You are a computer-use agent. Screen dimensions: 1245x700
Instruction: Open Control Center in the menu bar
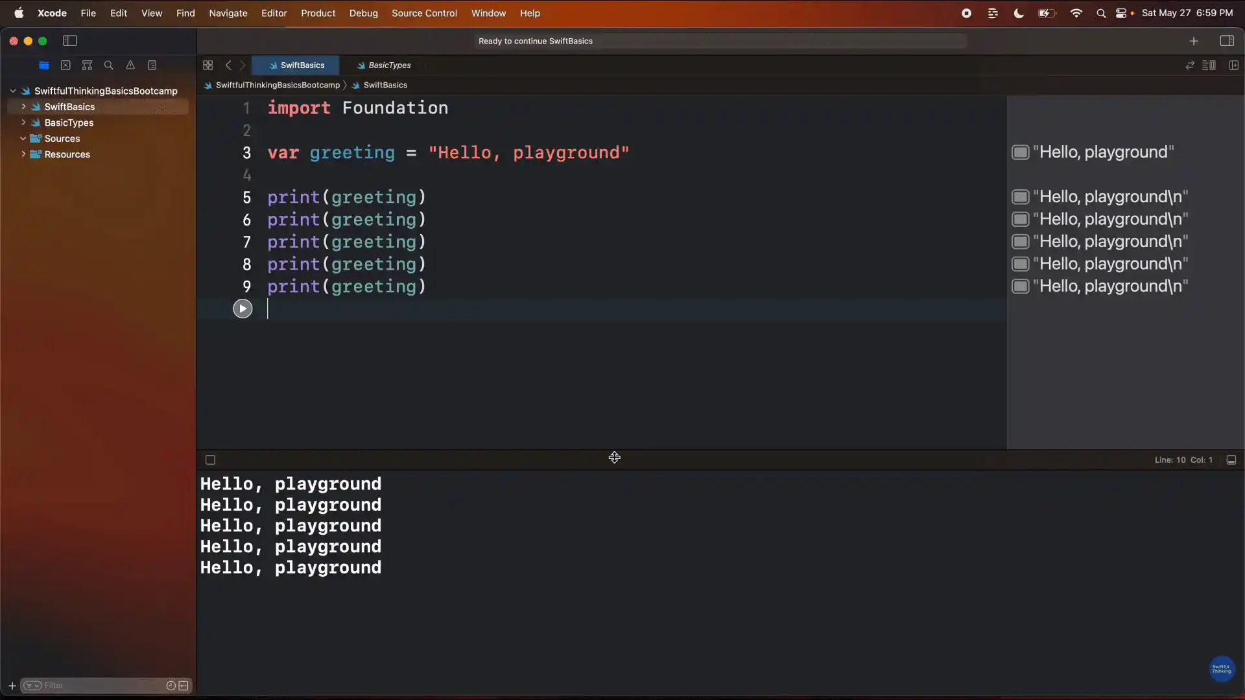point(1121,13)
